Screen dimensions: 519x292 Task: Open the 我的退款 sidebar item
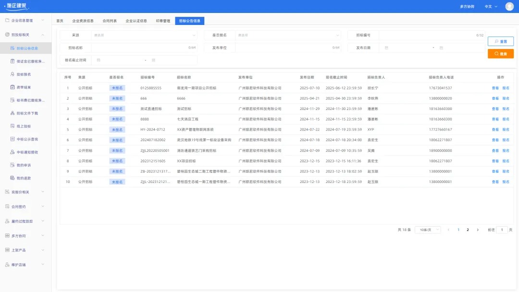24,178
